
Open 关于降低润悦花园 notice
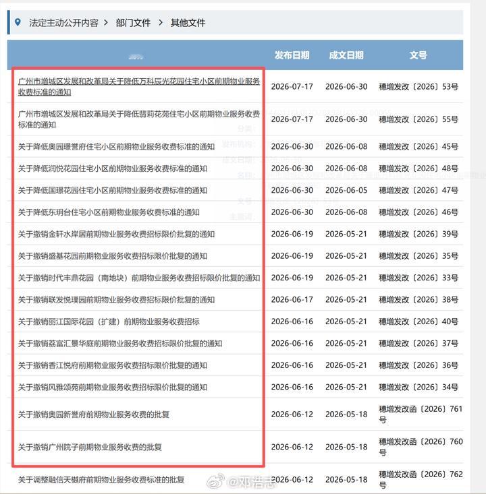[x=112, y=168]
